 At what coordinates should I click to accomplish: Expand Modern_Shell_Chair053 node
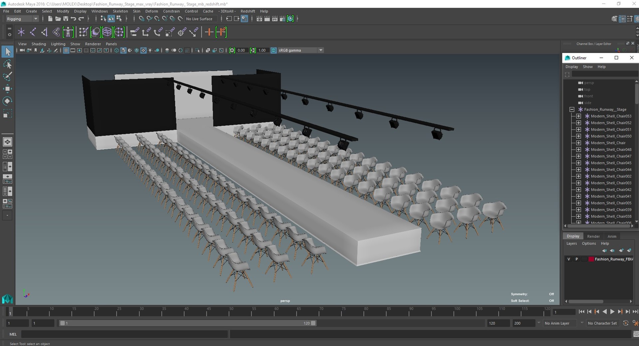click(578, 116)
